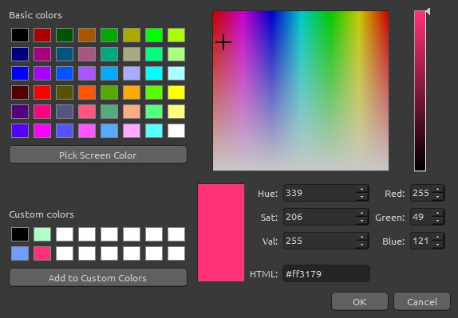Screen dimensions: 458x318
Task: Pick the white basic color swatch
Action: (x=176, y=131)
